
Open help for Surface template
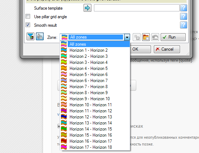(184, 8)
